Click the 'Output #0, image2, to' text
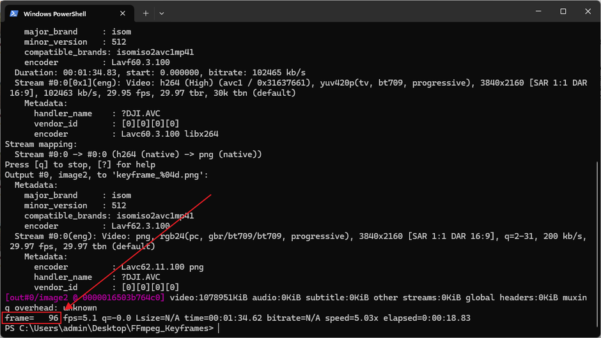 tap(56, 174)
